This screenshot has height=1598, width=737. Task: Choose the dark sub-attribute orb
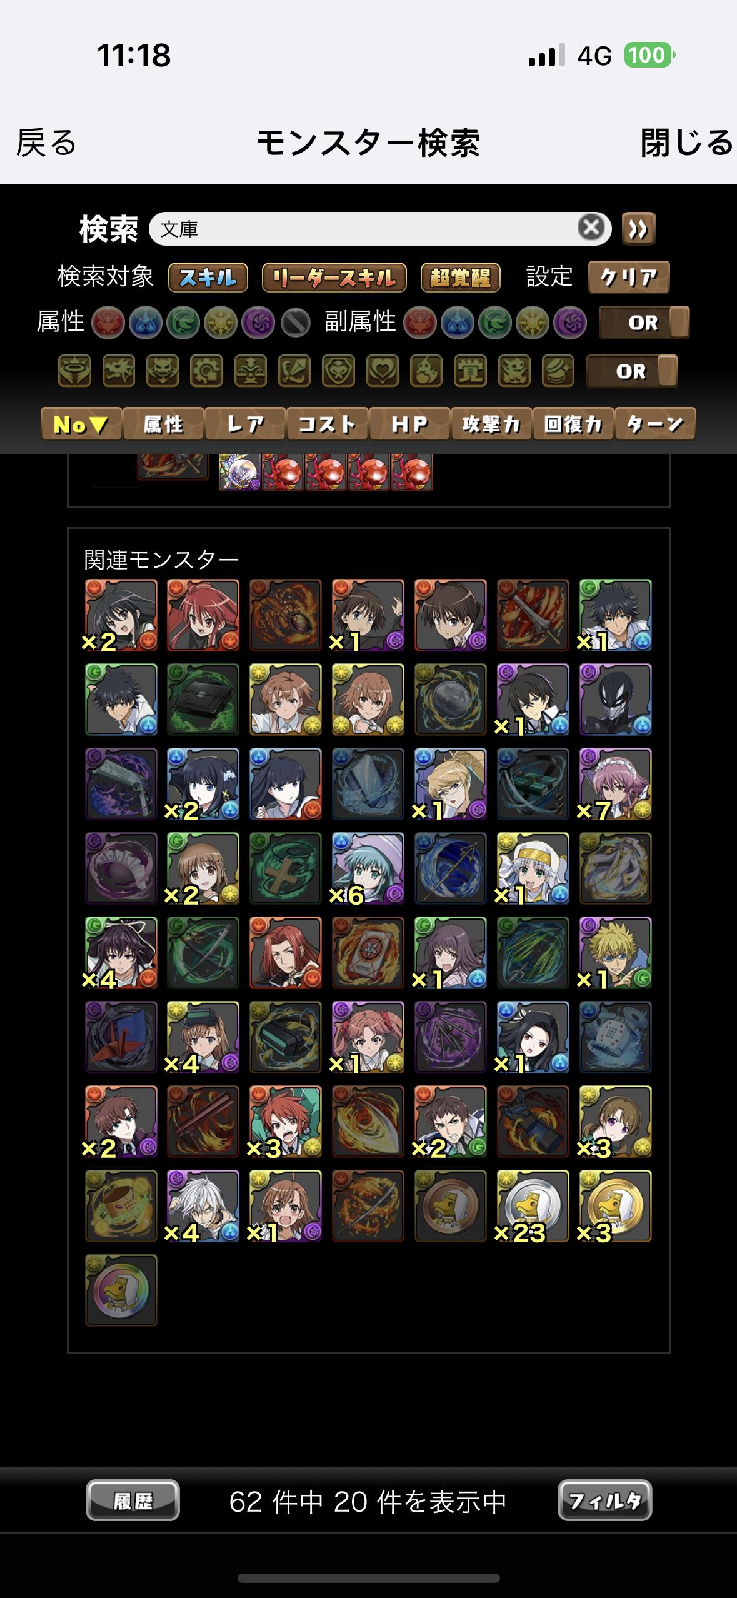pyautogui.click(x=570, y=323)
